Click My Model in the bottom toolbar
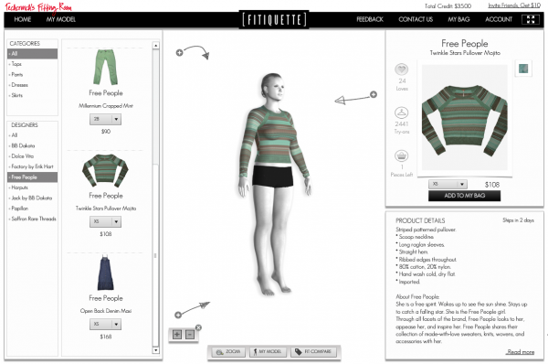This screenshot has height=364, width=548. click(268, 352)
